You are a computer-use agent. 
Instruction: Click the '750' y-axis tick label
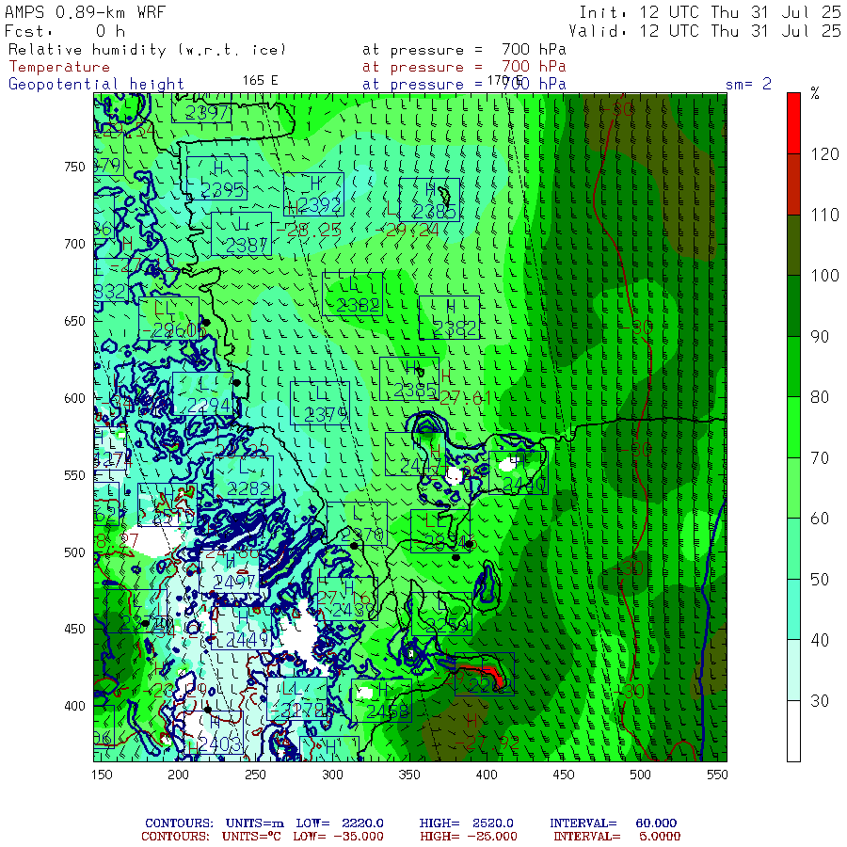75,167
